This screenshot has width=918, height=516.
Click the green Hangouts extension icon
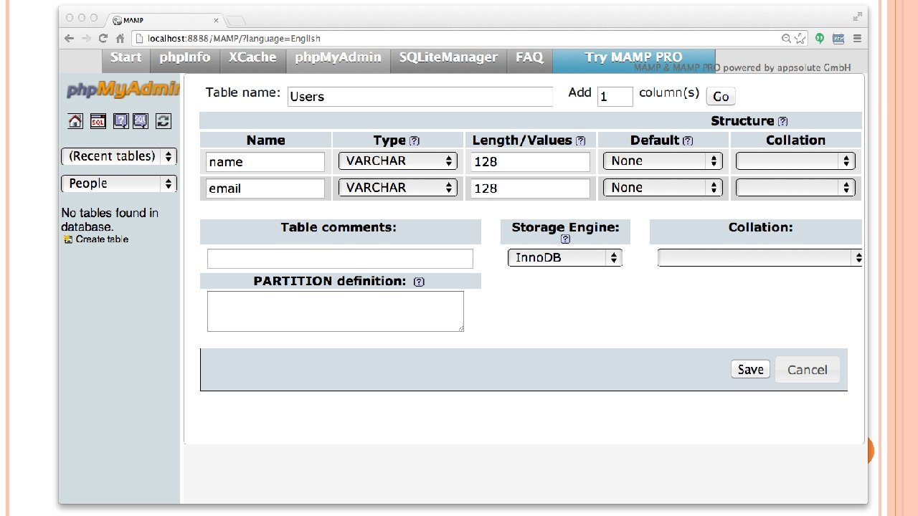[819, 39]
